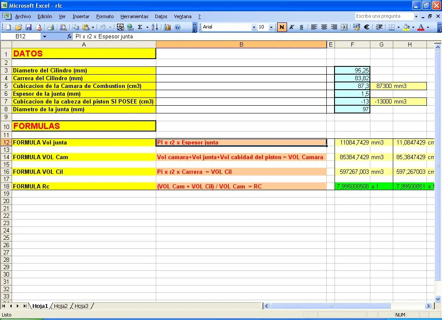Open the Formato menu
The height and width of the screenshot is (320, 442).
coord(105,16)
